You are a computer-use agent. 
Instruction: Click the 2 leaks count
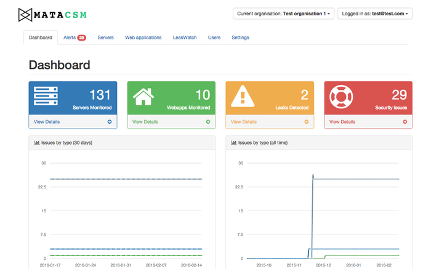(x=305, y=95)
